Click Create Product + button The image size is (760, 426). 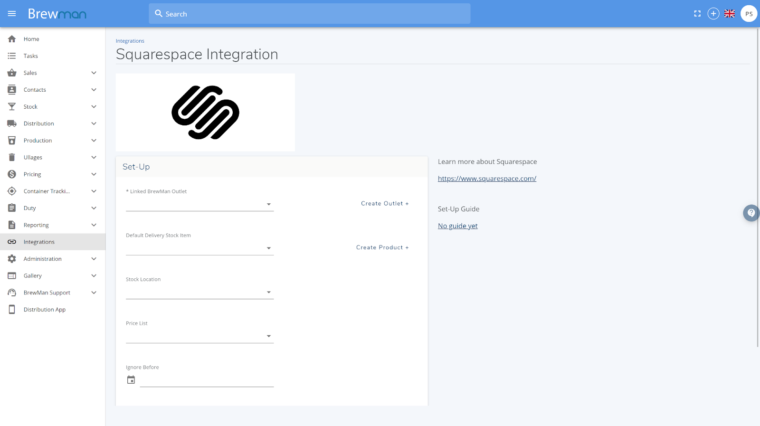pos(382,247)
